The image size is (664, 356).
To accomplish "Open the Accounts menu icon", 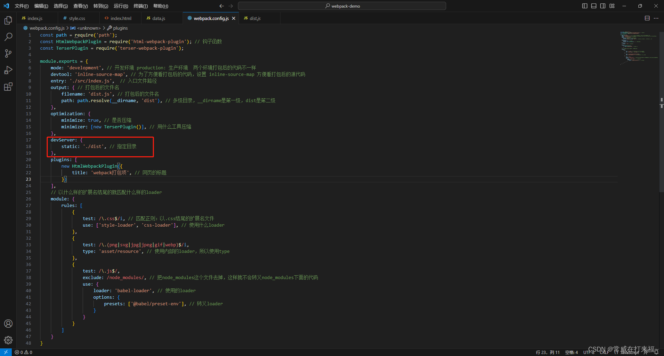I will tap(8, 324).
